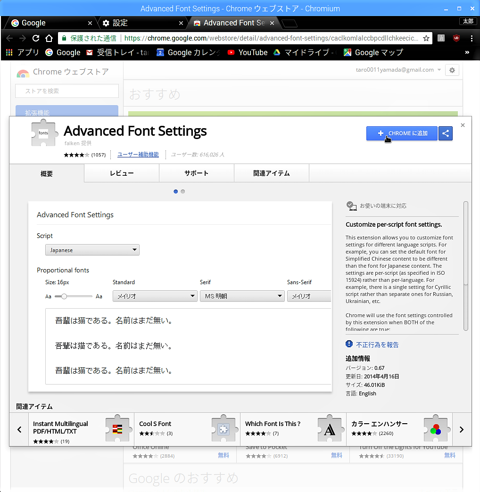This screenshot has height=492, width=480.
Task: Select the 概要 tab
Action: [x=47, y=173]
